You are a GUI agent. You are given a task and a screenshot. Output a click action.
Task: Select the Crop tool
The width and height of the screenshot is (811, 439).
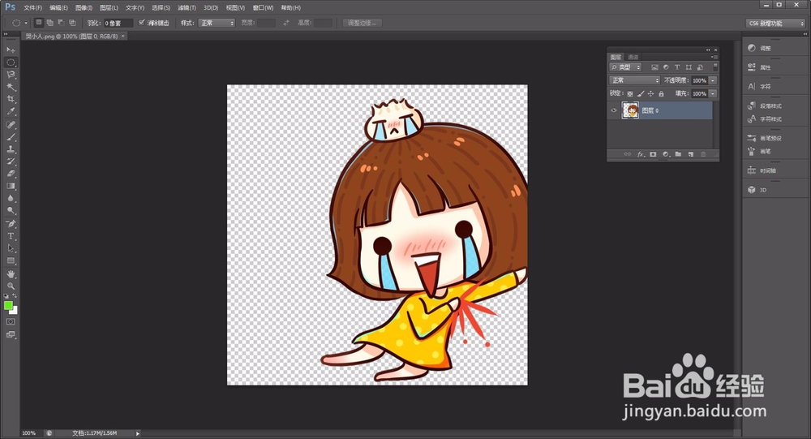click(x=11, y=99)
